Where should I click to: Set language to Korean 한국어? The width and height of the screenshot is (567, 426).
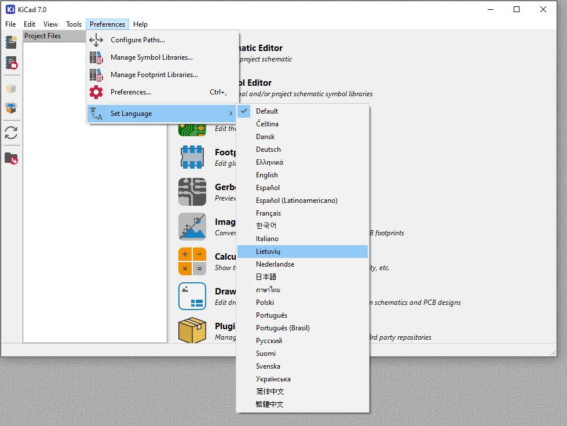tap(303, 226)
